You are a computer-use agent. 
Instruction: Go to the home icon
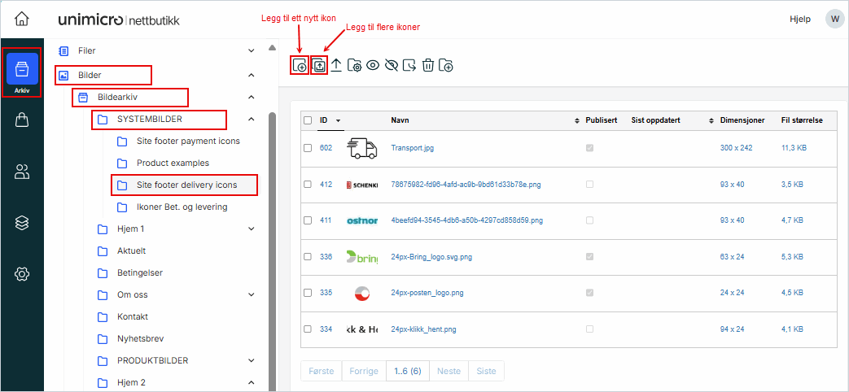tap(22, 19)
